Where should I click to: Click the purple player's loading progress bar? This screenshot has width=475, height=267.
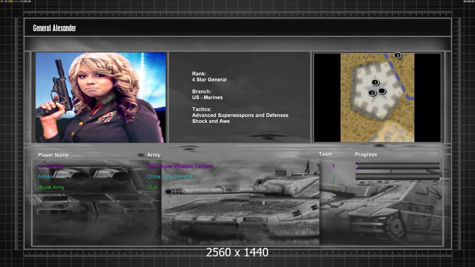[x=397, y=166]
